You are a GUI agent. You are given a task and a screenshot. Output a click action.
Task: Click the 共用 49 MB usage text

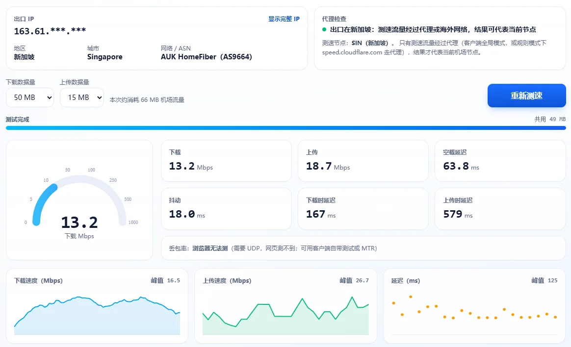point(550,119)
